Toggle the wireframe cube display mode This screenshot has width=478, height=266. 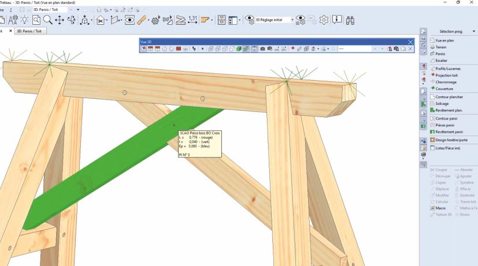coord(209,49)
